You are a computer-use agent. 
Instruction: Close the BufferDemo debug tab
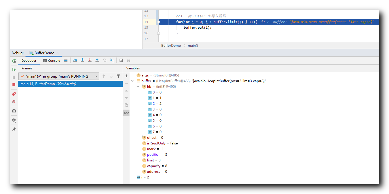[x=58, y=53]
